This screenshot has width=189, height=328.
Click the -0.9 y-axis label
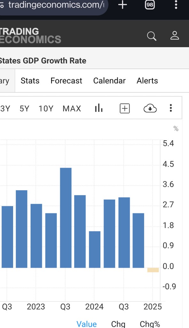pyautogui.click(x=169, y=286)
